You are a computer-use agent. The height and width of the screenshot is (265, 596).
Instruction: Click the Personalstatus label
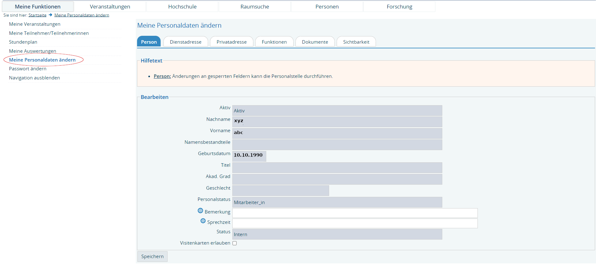click(214, 199)
